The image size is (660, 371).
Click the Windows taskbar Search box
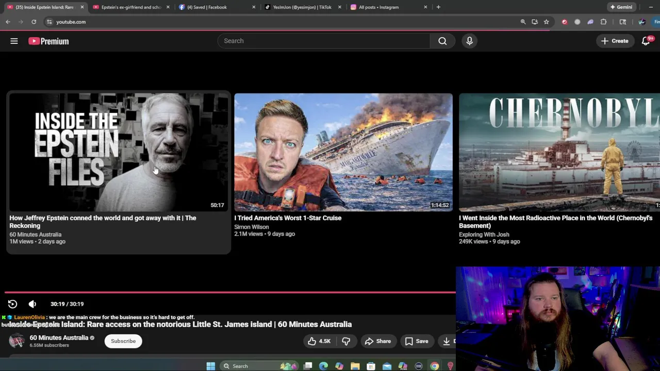tap(260, 366)
